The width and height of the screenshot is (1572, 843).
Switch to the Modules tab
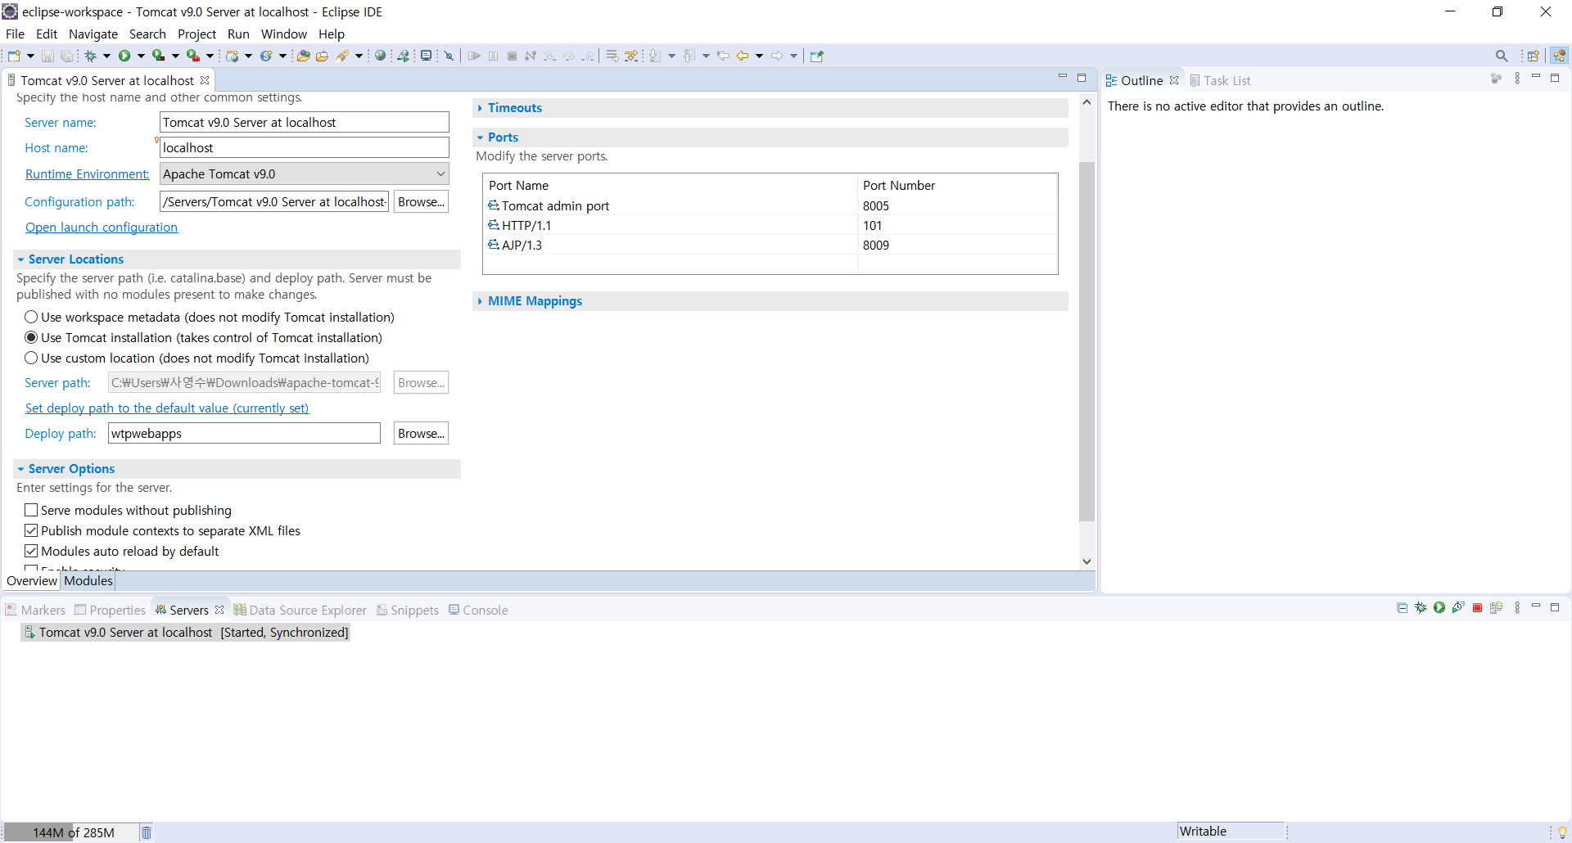pos(88,580)
